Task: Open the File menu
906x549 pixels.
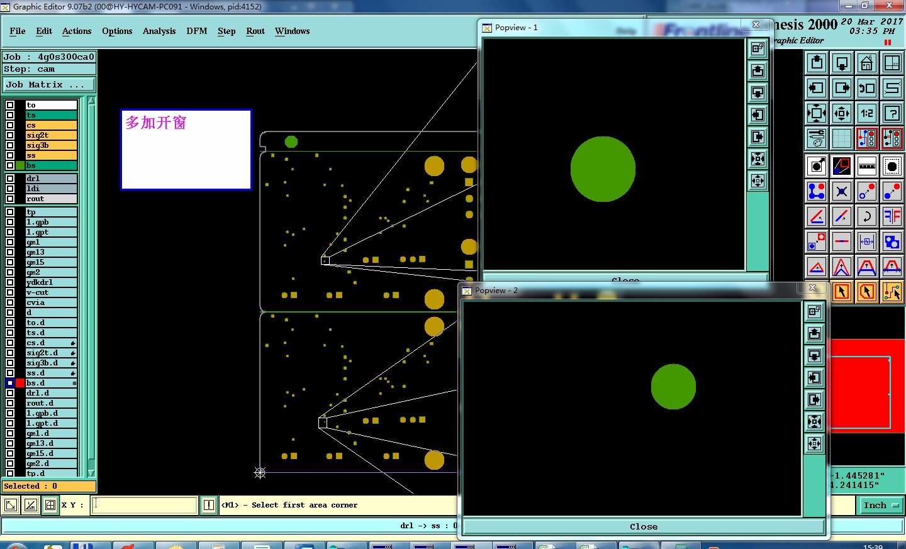Action: point(18,31)
